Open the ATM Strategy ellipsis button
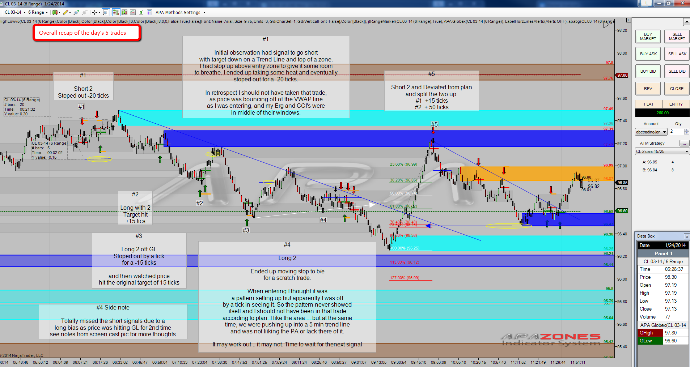 [x=684, y=143]
